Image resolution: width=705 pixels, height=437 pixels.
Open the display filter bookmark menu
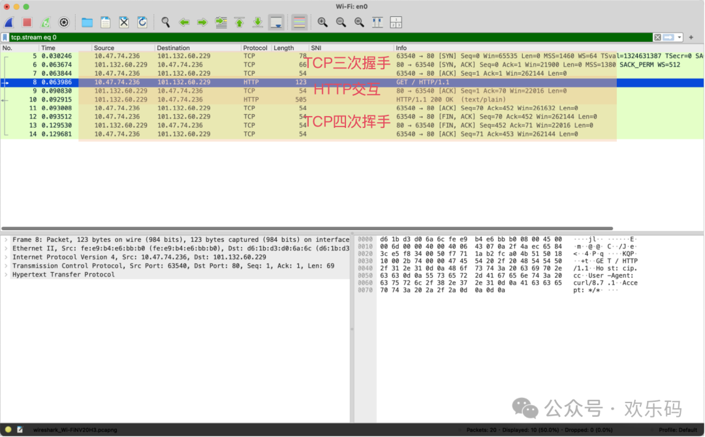[5, 37]
